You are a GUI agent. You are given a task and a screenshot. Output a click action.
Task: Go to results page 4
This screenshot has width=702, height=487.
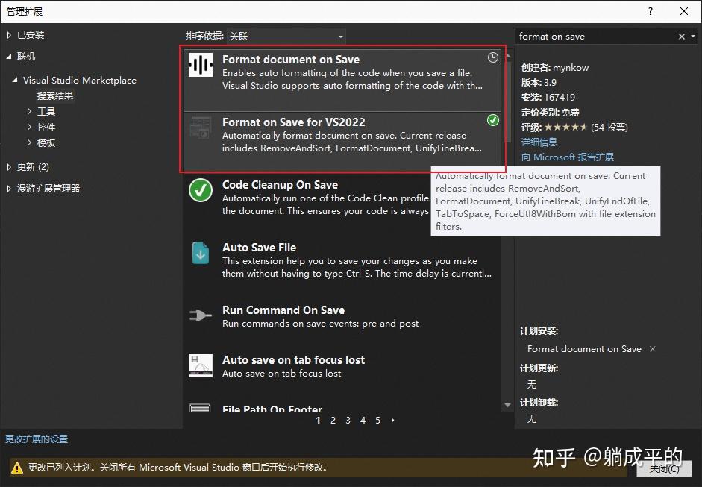pyautogui.click(x=363, y=421)
